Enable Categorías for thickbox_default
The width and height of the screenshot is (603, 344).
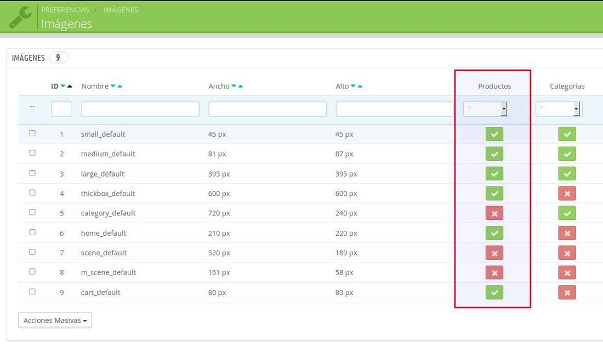coord(567,193)
